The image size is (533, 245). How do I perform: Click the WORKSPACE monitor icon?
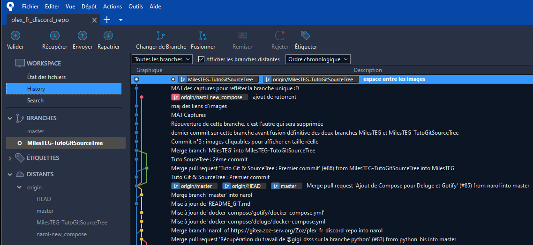coord(20,64)
